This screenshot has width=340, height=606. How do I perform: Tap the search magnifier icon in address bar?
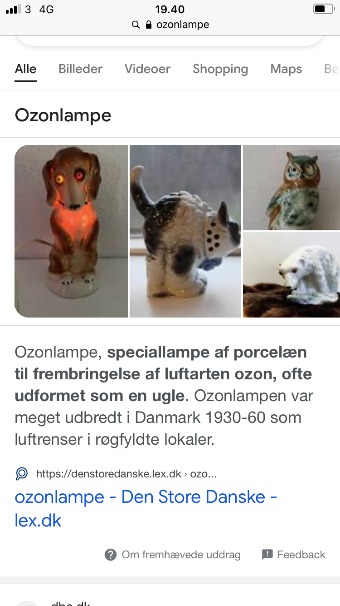136,25
